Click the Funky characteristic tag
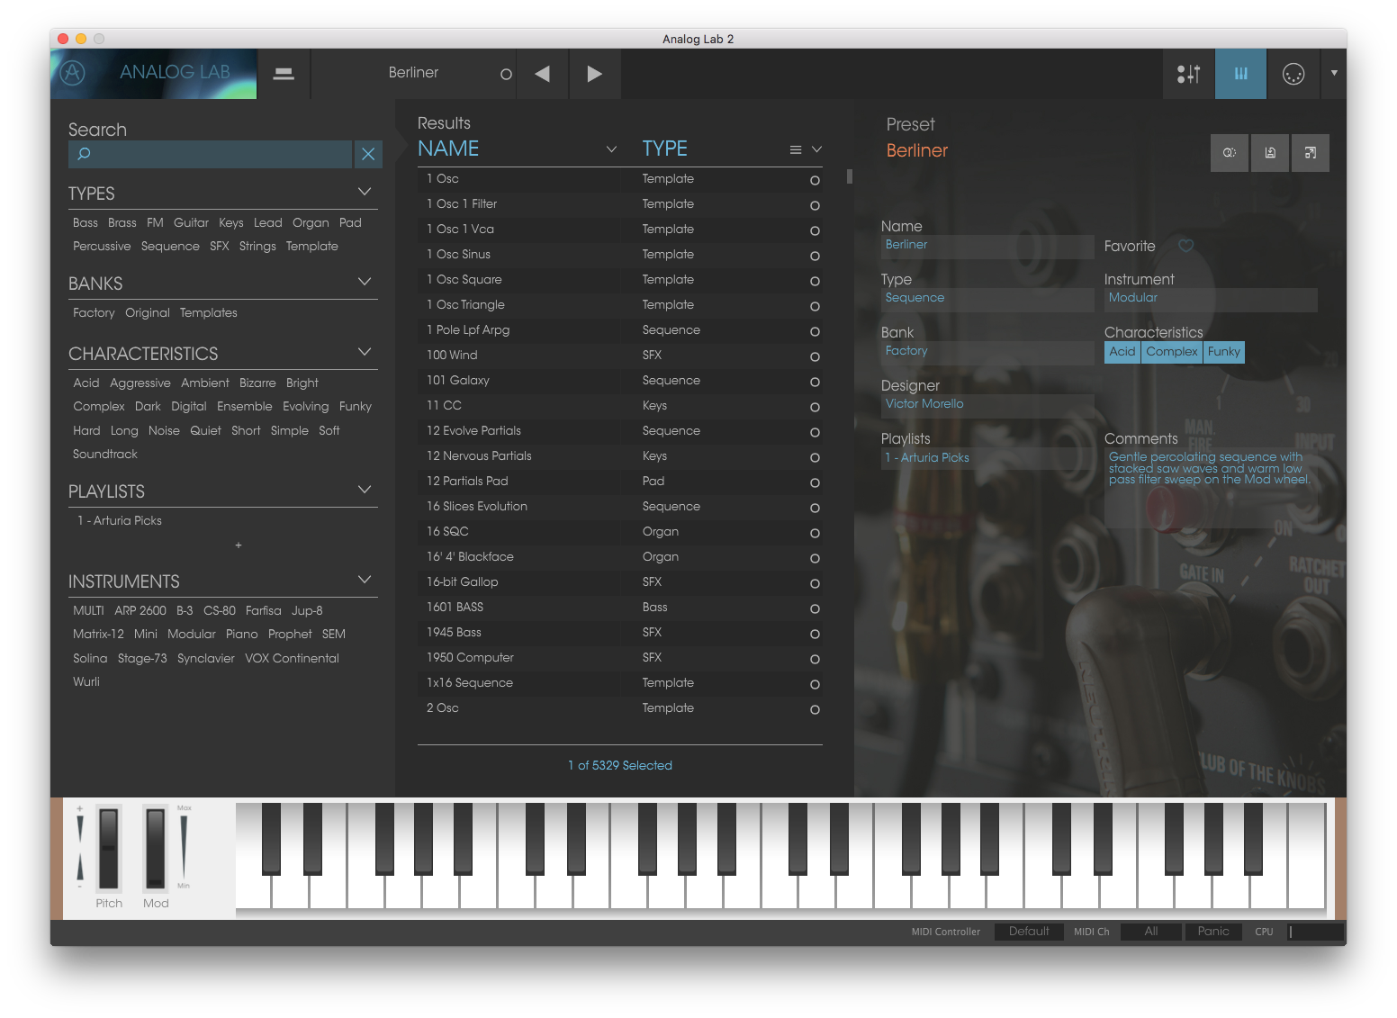 coord(1224,352)
